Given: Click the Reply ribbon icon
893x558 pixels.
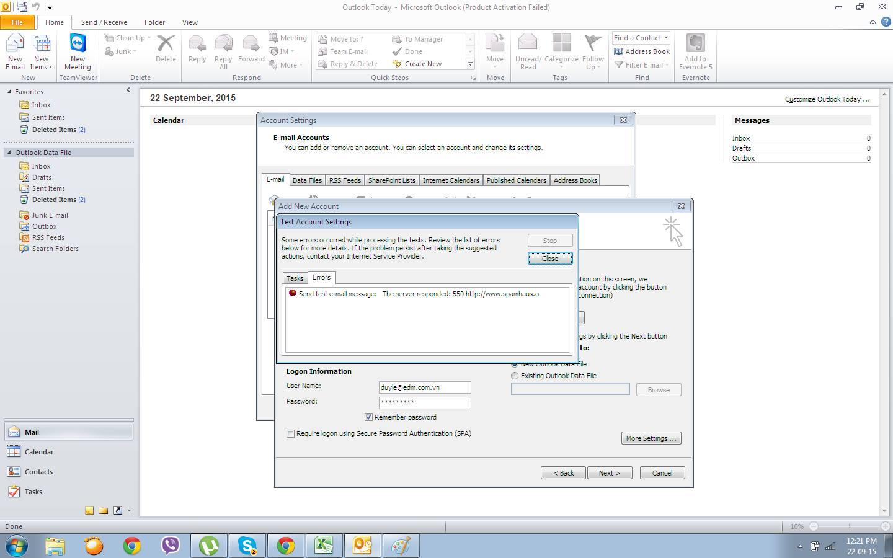Looking at the screenshot, I should tap(197, 49).
